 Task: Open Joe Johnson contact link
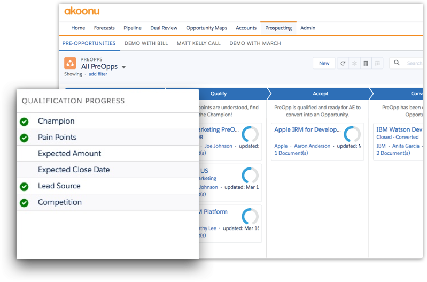[x=219, y=146]
